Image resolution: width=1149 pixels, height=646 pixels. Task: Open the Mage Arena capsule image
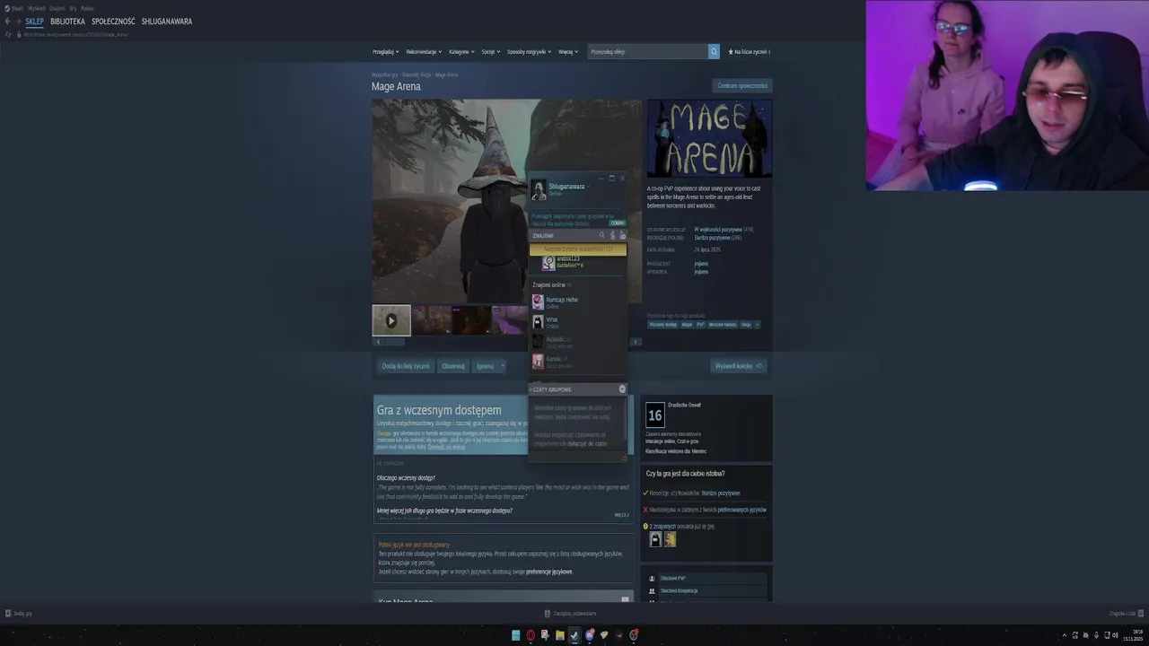(709, 139)
